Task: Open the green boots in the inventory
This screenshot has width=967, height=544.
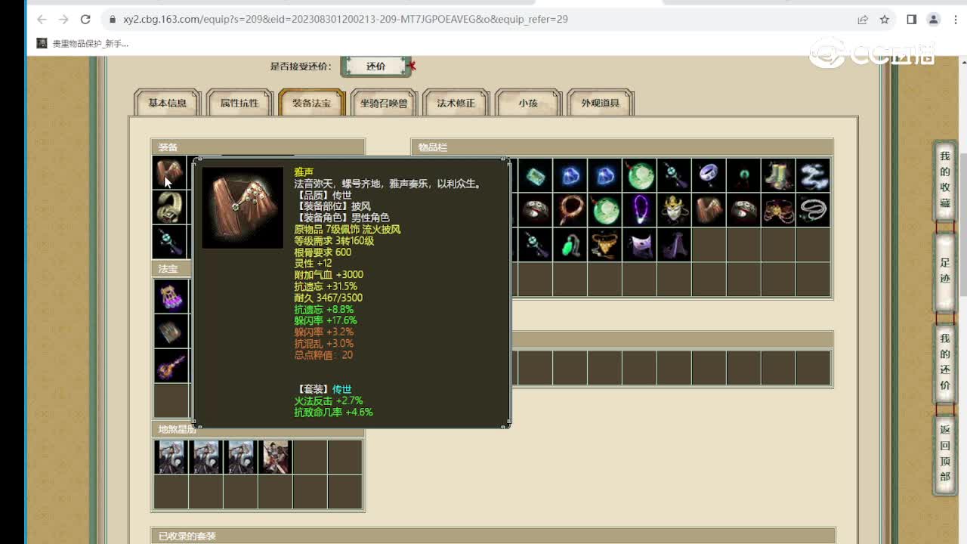Action: [x=779, y=175]
